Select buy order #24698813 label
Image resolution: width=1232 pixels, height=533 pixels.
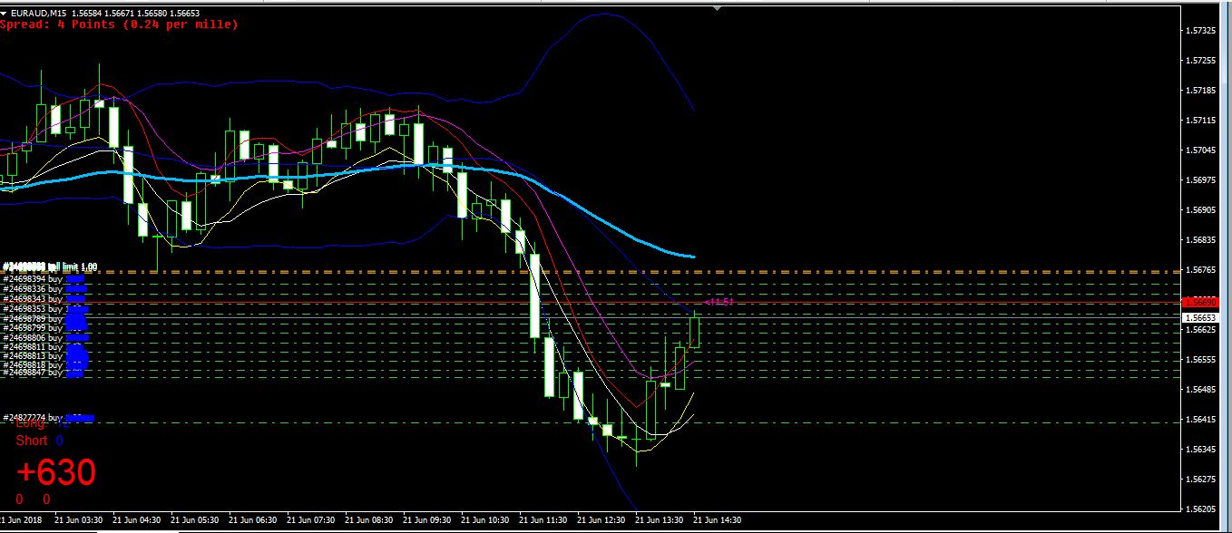[x=33, y=356]
